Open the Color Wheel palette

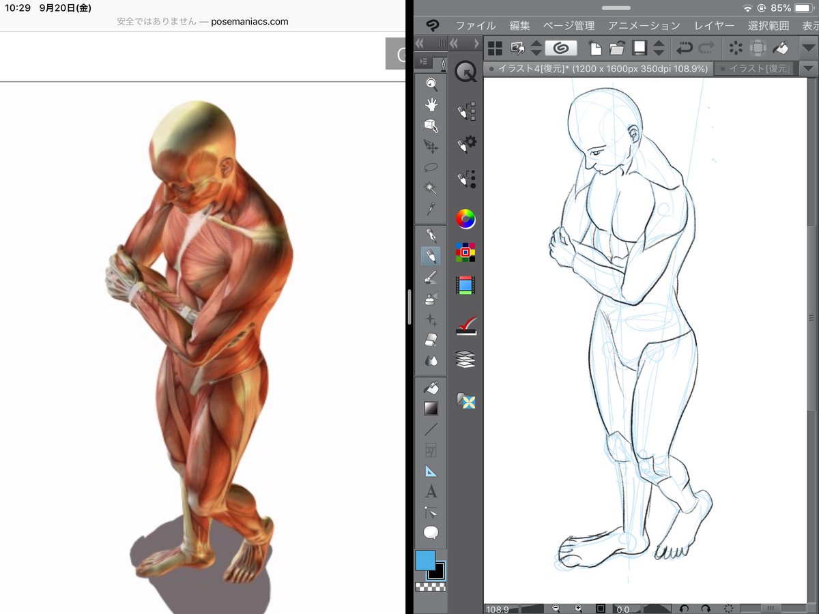tap(466, 219)
